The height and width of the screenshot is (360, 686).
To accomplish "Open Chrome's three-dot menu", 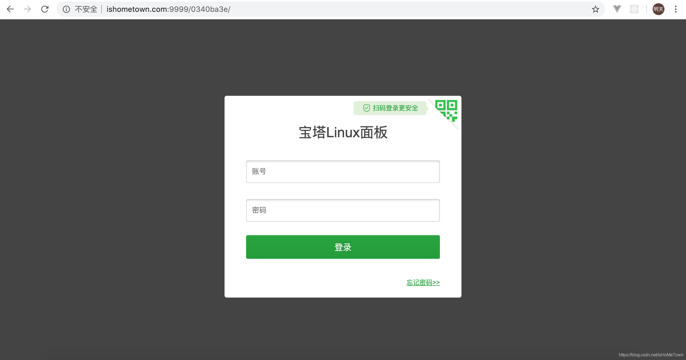I will pyautogui.click(x=675, y=9).
